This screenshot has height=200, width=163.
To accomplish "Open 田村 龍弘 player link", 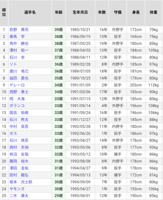I will click(19, 175).
